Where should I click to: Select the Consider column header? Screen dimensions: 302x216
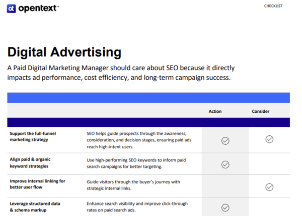[260, 111]
